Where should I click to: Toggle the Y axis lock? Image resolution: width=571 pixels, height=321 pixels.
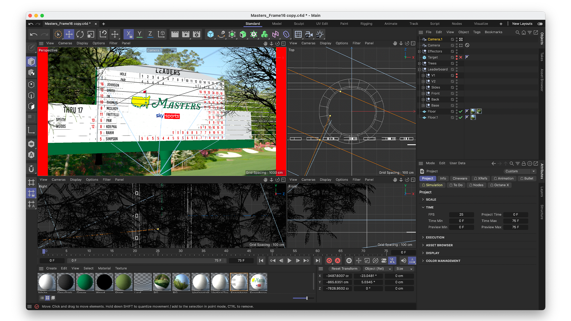pos(139,34)
